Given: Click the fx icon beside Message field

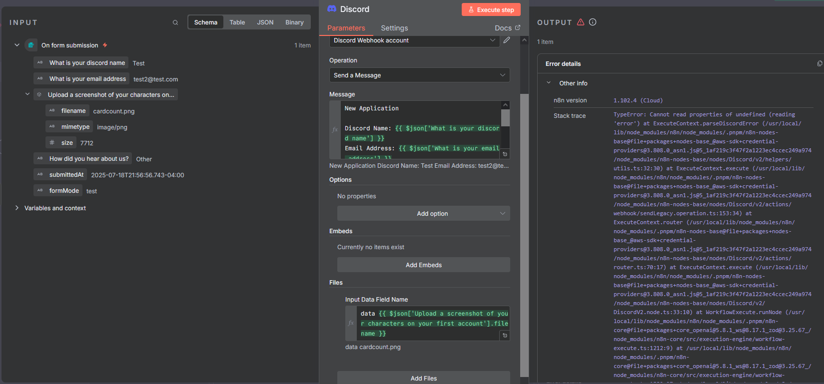Looking at the screenshot, I should 335,129.
